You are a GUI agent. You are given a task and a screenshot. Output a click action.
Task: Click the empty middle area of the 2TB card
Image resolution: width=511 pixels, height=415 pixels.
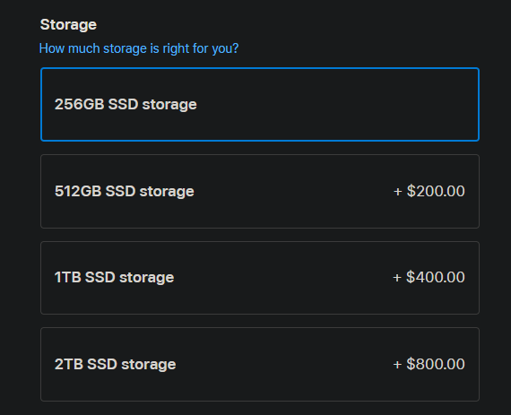(x=283, y=364)
